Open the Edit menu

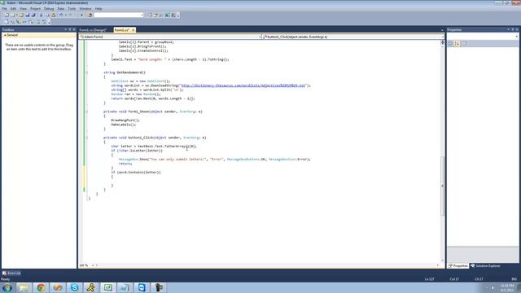coord(13,9)
